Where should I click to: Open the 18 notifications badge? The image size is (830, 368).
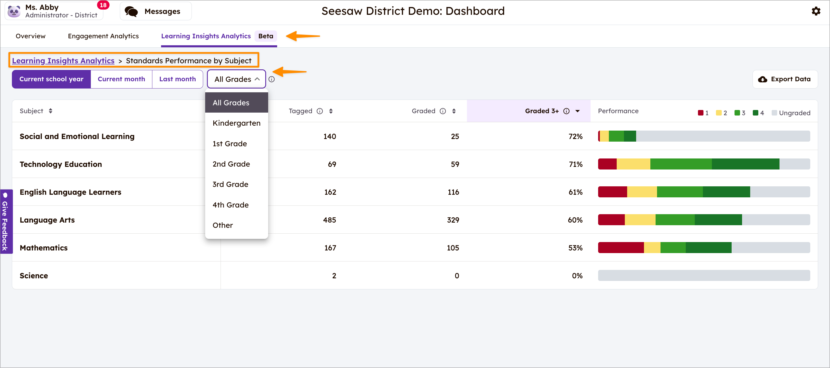click(x=103, y=5)
